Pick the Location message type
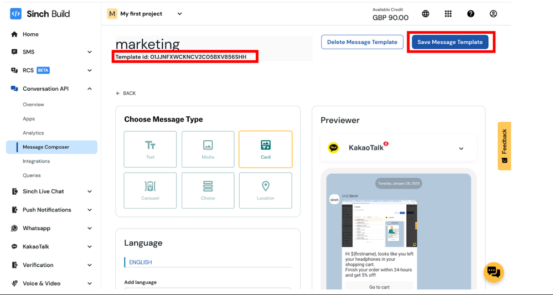Image resolution: width=553 pixels, height=295 pixels. pos(265,190)
